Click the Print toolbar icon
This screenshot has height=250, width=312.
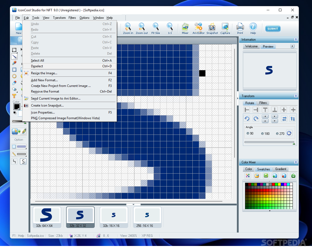pyautogui.click(x=240, y=29)
